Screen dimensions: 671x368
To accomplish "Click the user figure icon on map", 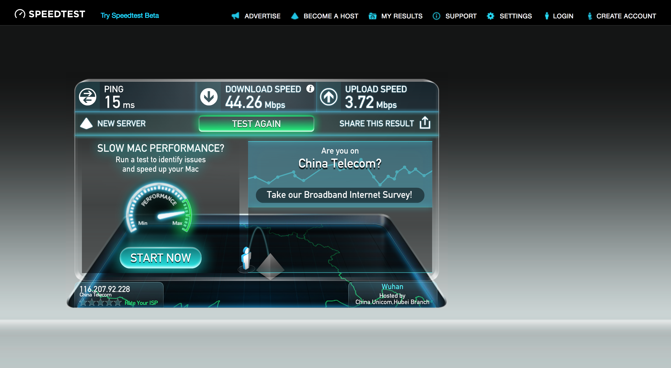I will pyautogui.click(x=246, y=259).
